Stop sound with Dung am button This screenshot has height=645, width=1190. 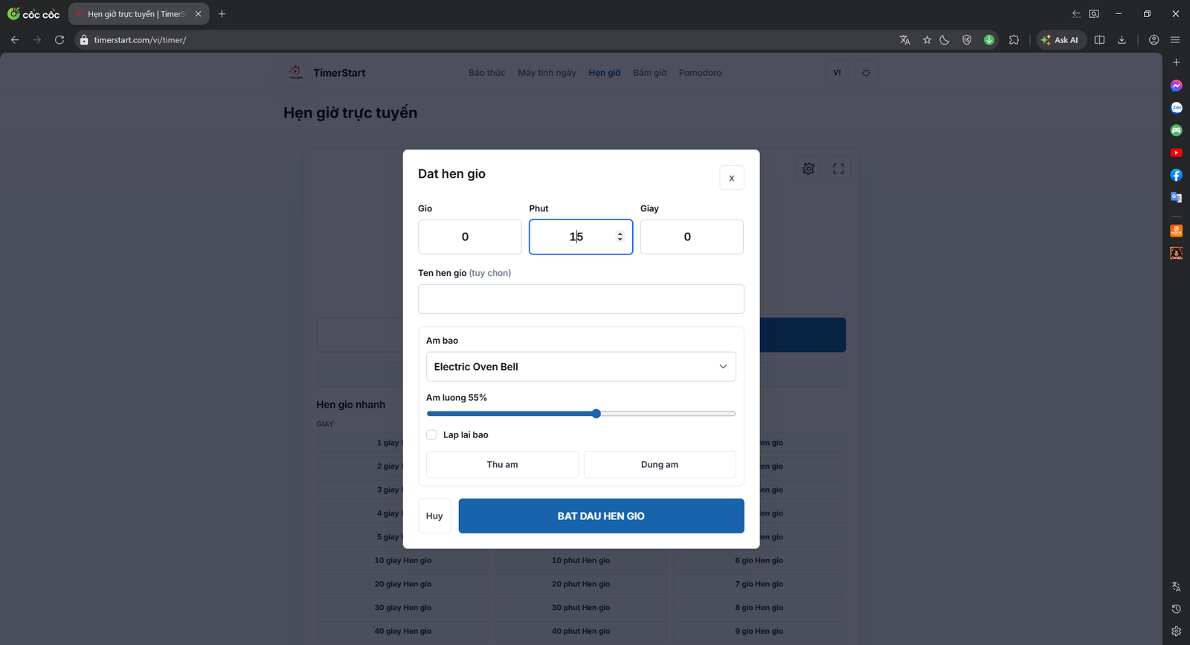[660, 464]
